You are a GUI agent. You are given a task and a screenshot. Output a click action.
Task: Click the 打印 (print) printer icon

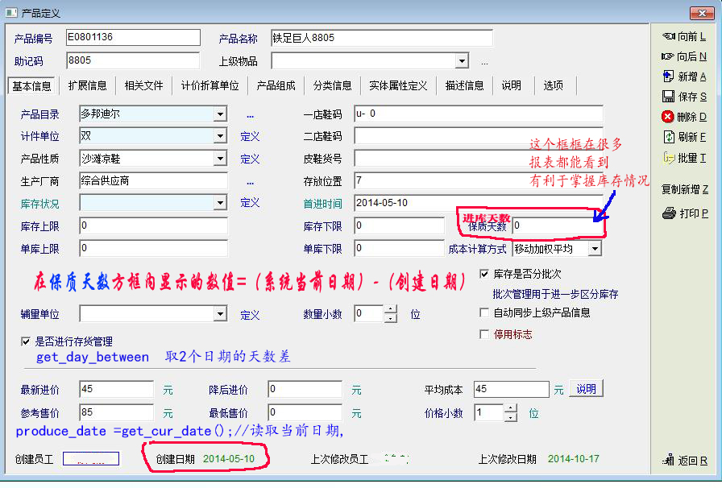coord(668,213)
